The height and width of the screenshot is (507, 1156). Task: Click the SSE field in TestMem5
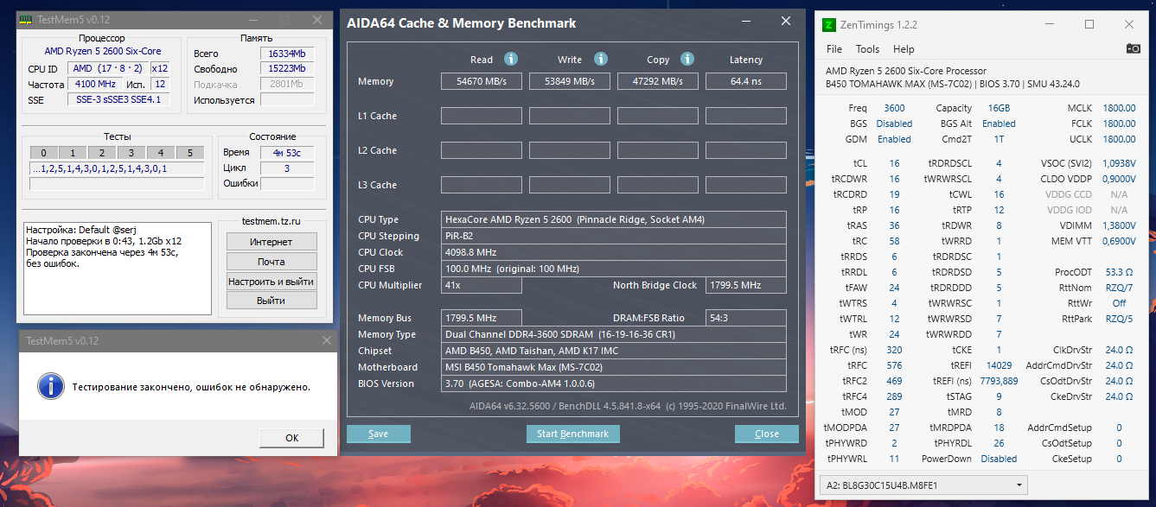(118, 99)
